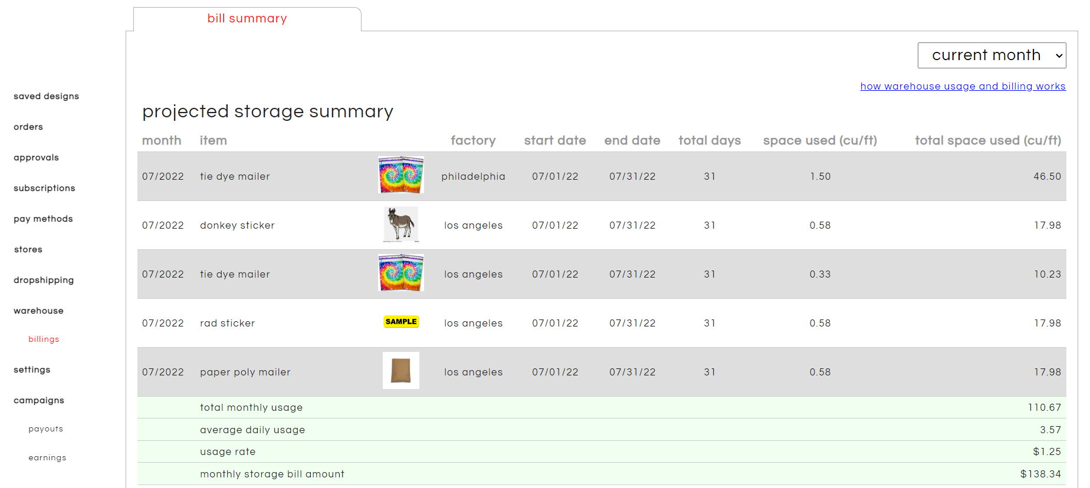Click the item column header
Viewport: 1090px width, 488px height.
214,140
